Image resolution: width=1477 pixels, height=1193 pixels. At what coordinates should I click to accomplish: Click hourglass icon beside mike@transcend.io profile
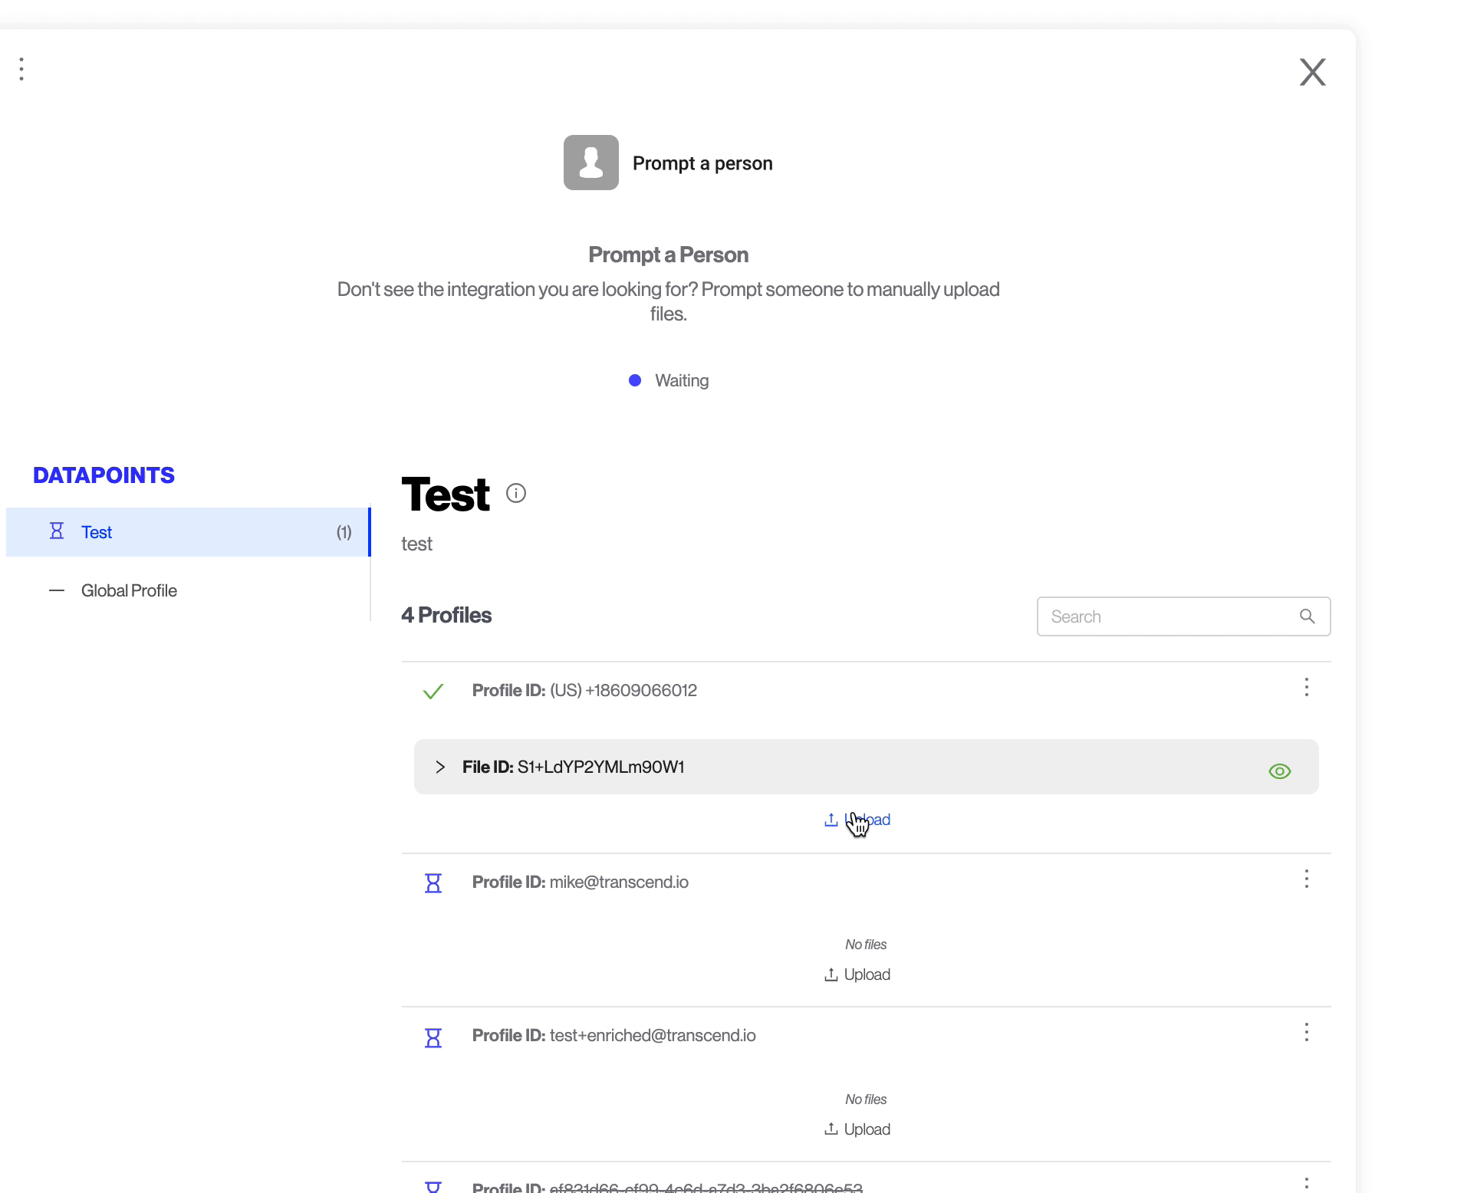tap(433, 882)
